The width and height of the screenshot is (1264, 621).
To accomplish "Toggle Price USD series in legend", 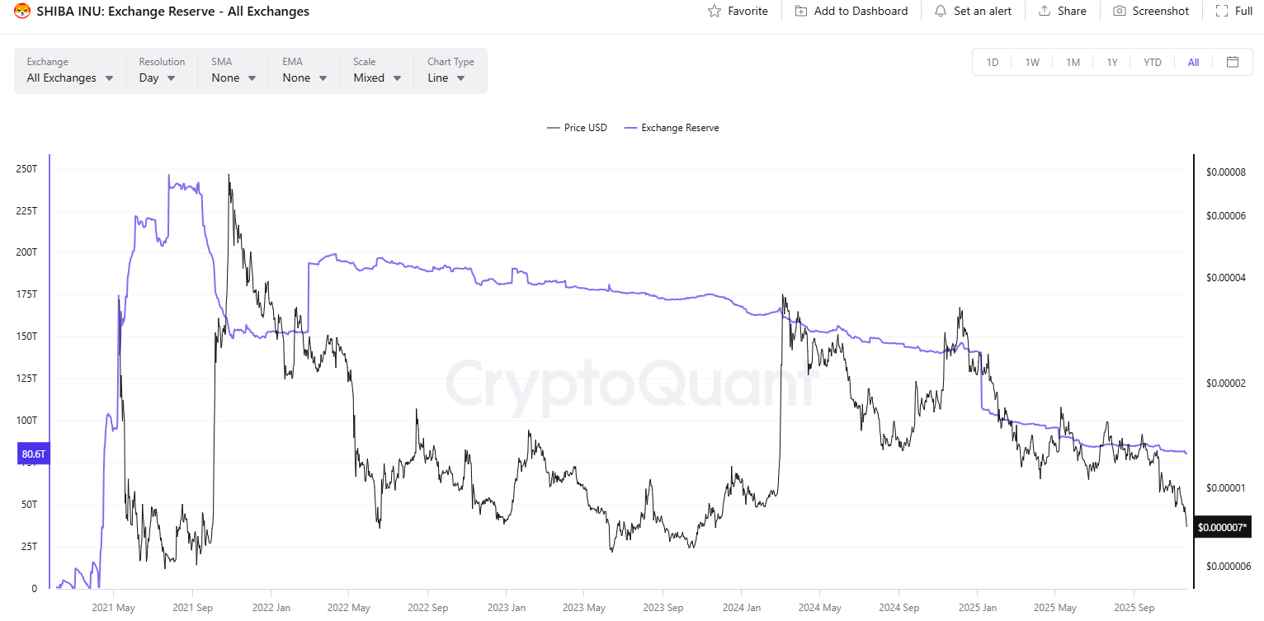I will 577,128.
